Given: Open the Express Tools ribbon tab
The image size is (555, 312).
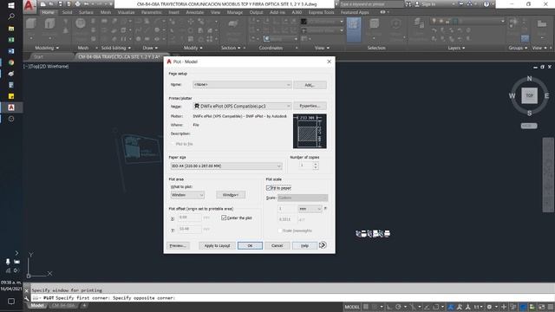Looking at the screenshot, I should [x=321, y=12].
